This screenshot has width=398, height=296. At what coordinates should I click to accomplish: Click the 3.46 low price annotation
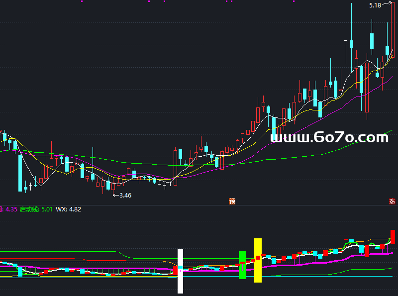tap(124, 196)
